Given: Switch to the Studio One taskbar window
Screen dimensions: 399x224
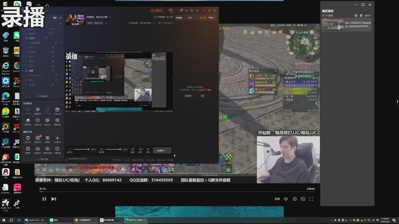Looking at the screenshot, I should click(34, 220).
